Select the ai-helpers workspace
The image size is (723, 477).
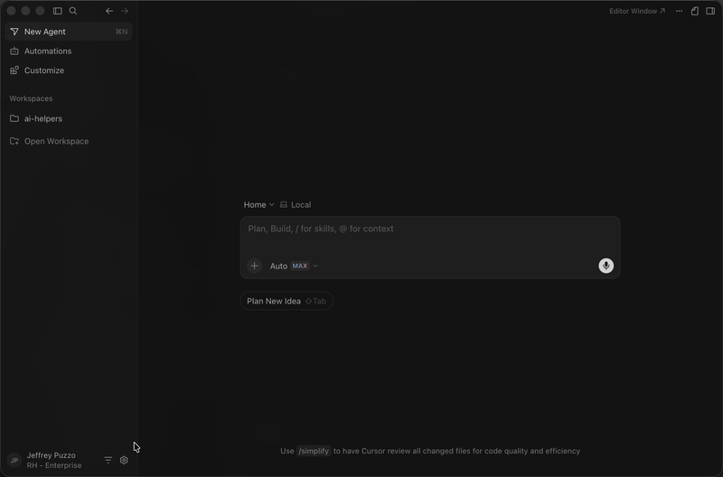pos(69,118)
